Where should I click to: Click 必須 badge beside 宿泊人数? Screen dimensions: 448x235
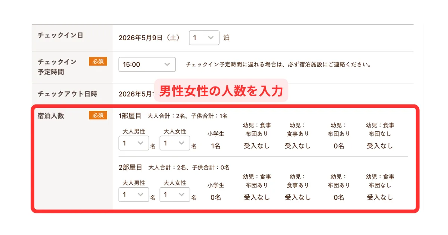coord(98,115)
